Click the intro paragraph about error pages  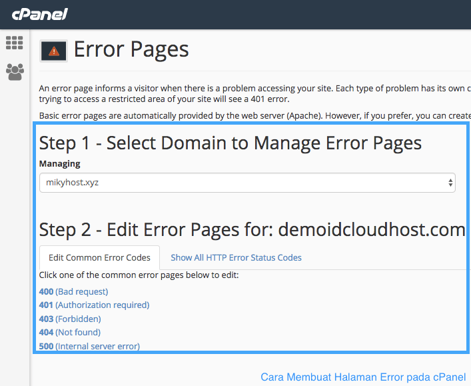[x=255, y=93]
